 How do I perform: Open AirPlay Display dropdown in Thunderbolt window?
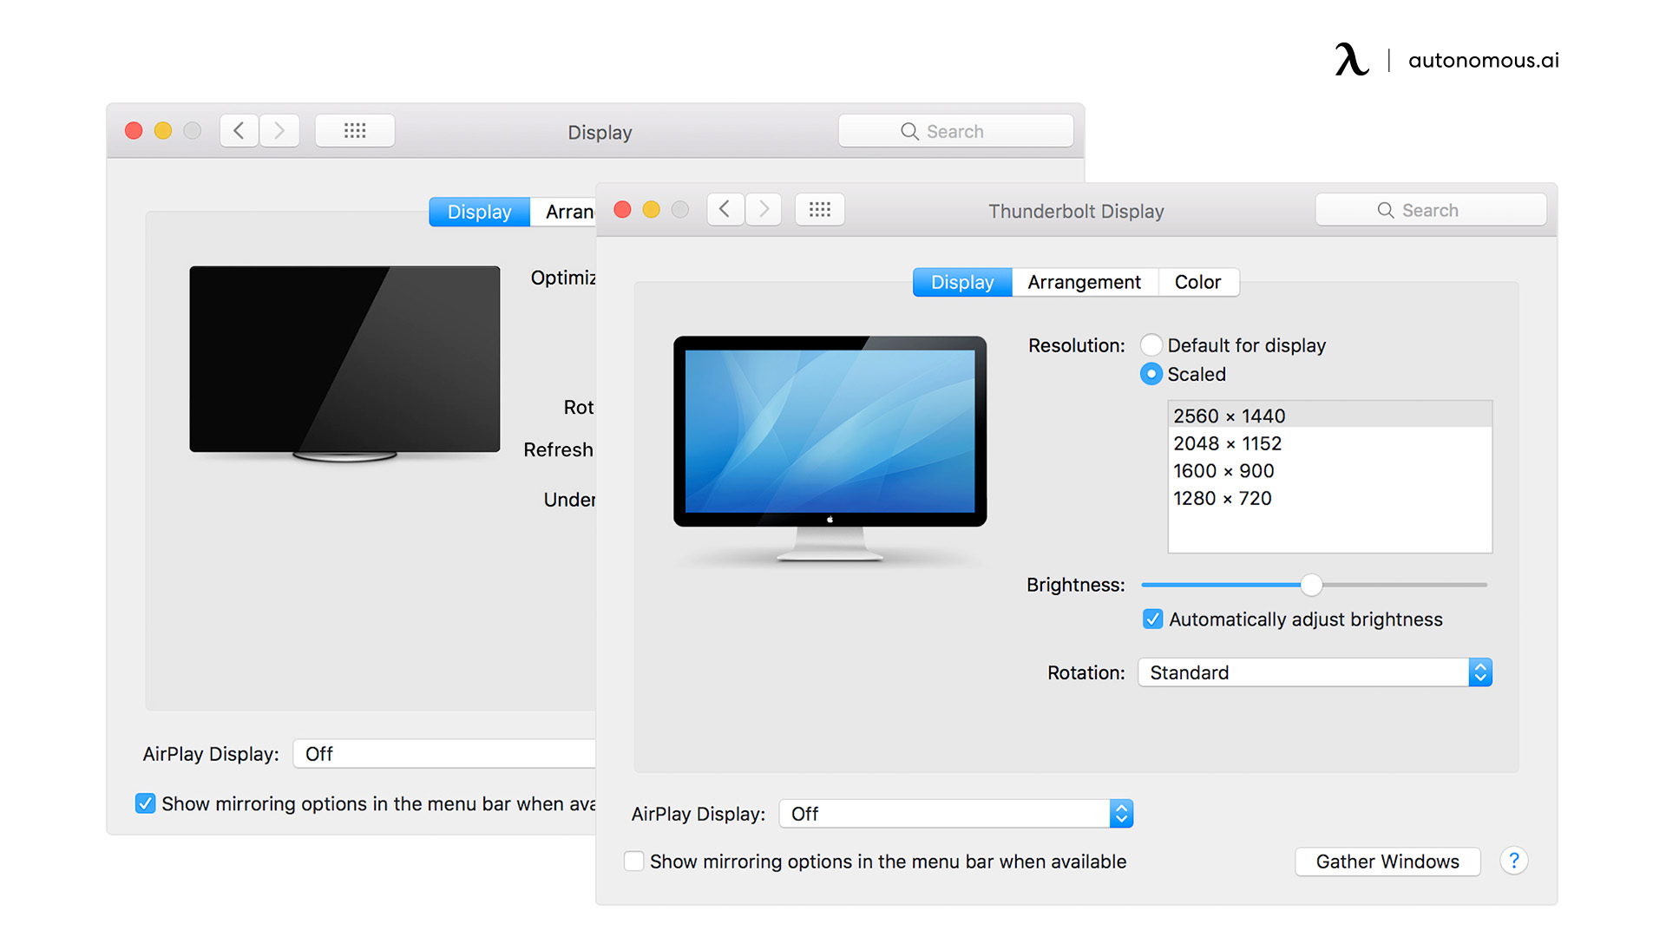click(x=955, y=814)
